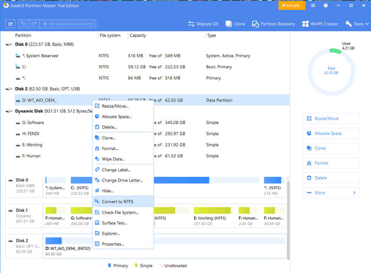Select the C: partition row
Screen dimensions: 371x273
pos(151,67)
